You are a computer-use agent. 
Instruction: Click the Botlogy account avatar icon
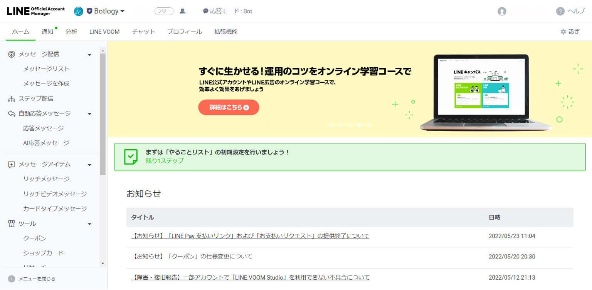(79, 11)
